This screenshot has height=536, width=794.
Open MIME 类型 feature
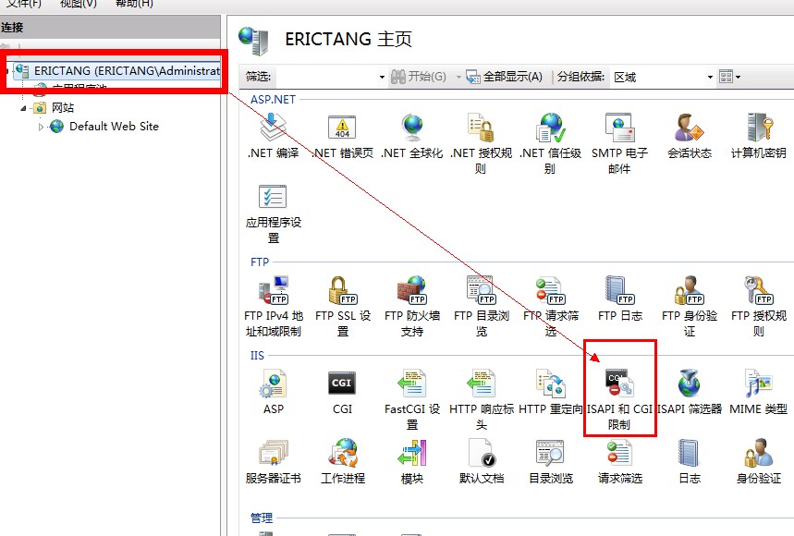click(759, 392)
